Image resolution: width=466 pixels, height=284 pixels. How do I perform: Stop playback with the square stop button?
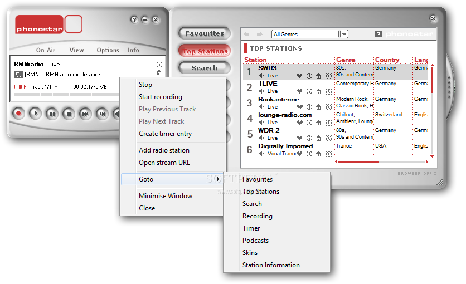(69, 114)
